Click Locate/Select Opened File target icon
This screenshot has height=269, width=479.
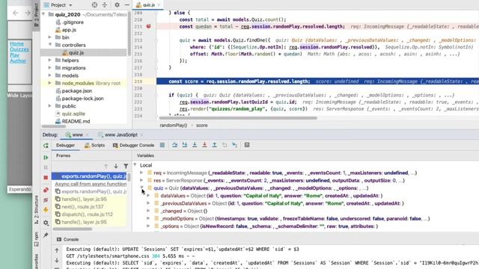(x=95, y=5)
